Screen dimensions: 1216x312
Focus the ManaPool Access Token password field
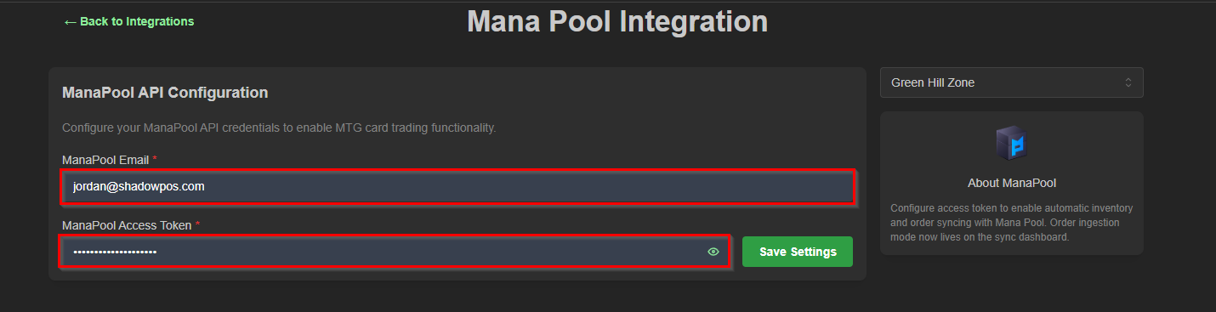395,252
